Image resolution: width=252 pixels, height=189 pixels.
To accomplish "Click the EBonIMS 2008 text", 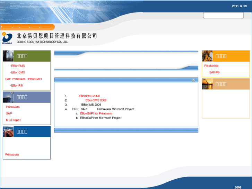I will click(x=91, y=105).
